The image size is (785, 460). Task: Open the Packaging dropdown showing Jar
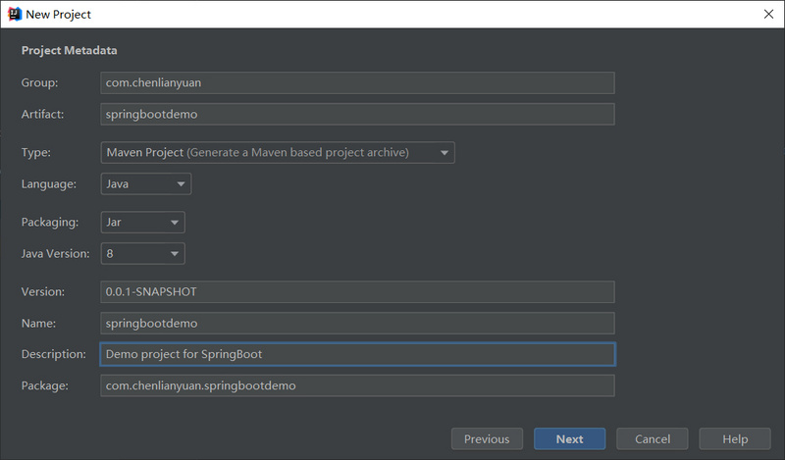[142, 223]
